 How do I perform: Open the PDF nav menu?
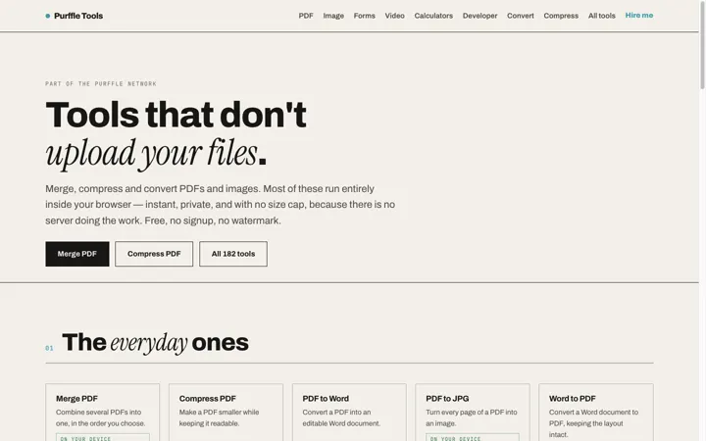[306, 16]
